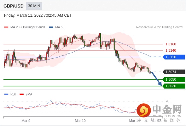186x126 pixels.
Task: Click the blue MA 50 legend swatch
Action: [51, 27]
